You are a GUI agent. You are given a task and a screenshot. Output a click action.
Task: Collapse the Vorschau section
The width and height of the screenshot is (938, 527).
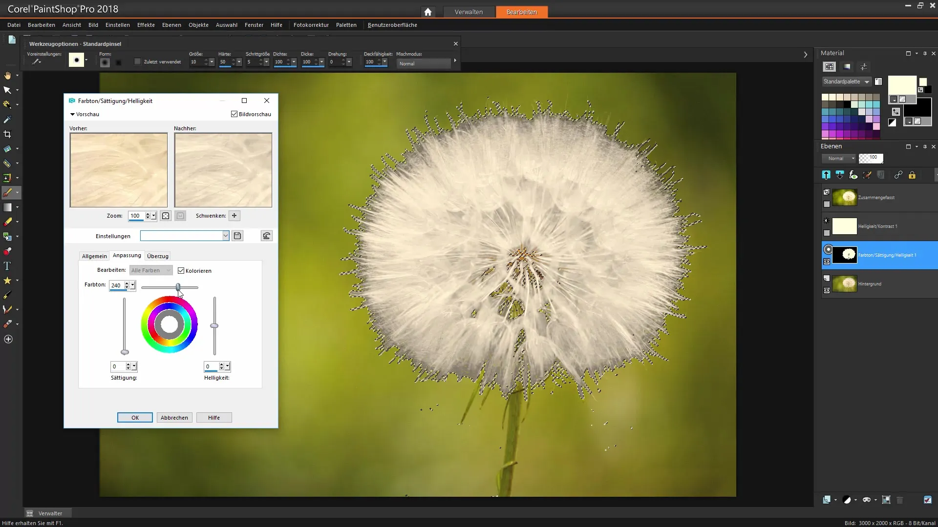pyautogui.click(x=72, y=114)
